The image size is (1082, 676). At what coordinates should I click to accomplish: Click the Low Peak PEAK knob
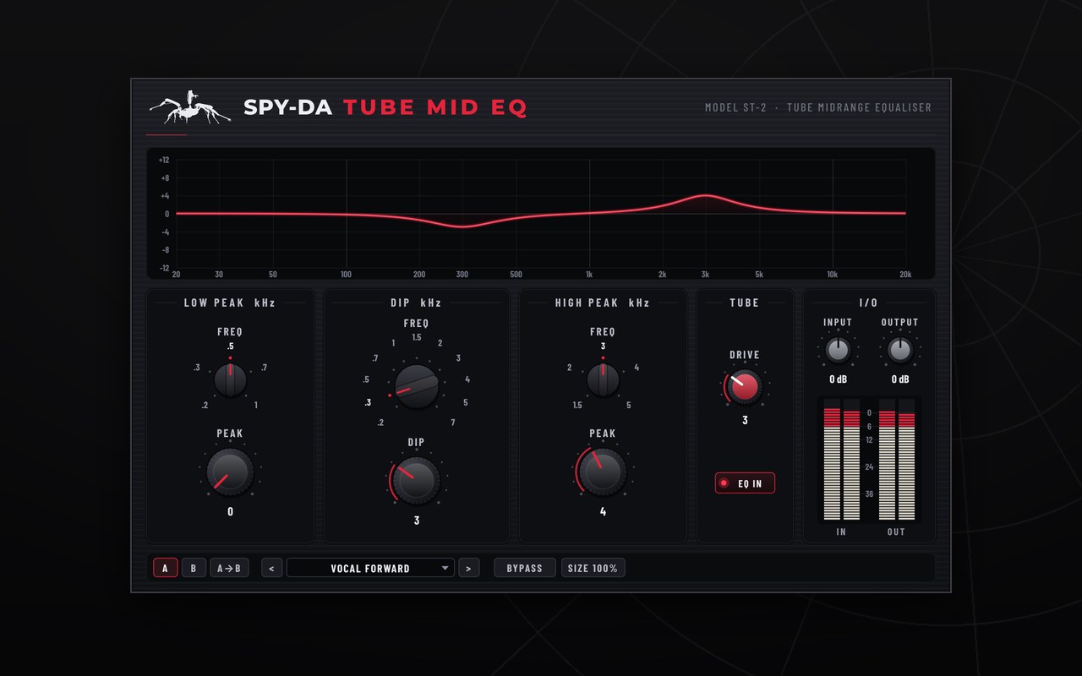230,472
